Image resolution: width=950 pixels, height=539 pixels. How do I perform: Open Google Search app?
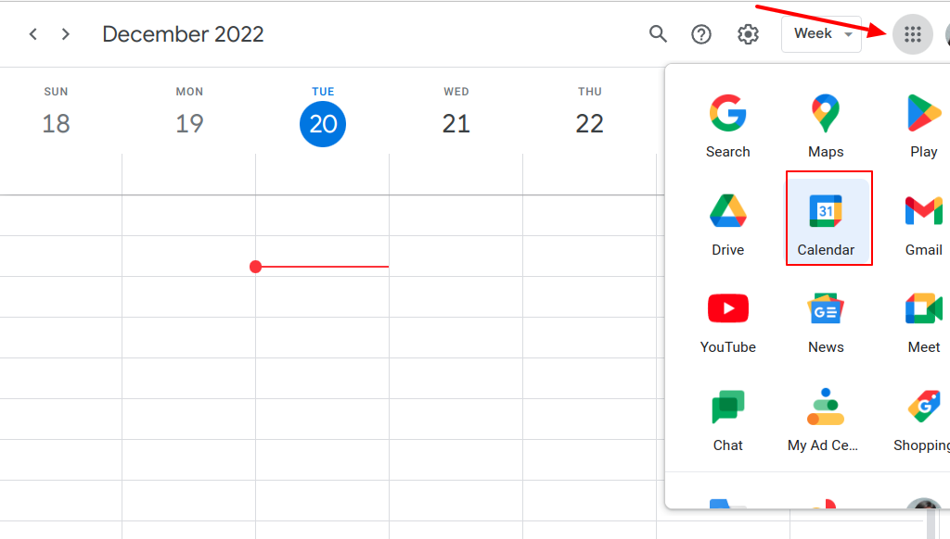[727, 126]
